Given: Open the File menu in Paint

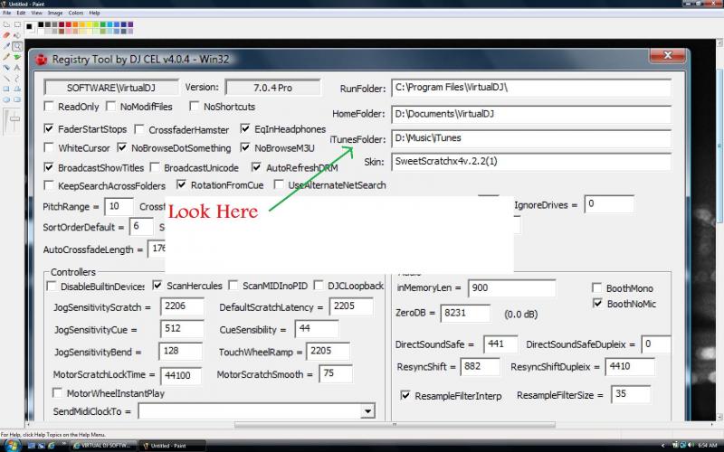Looking at the screenshot, I should click(x=6, y=13).
